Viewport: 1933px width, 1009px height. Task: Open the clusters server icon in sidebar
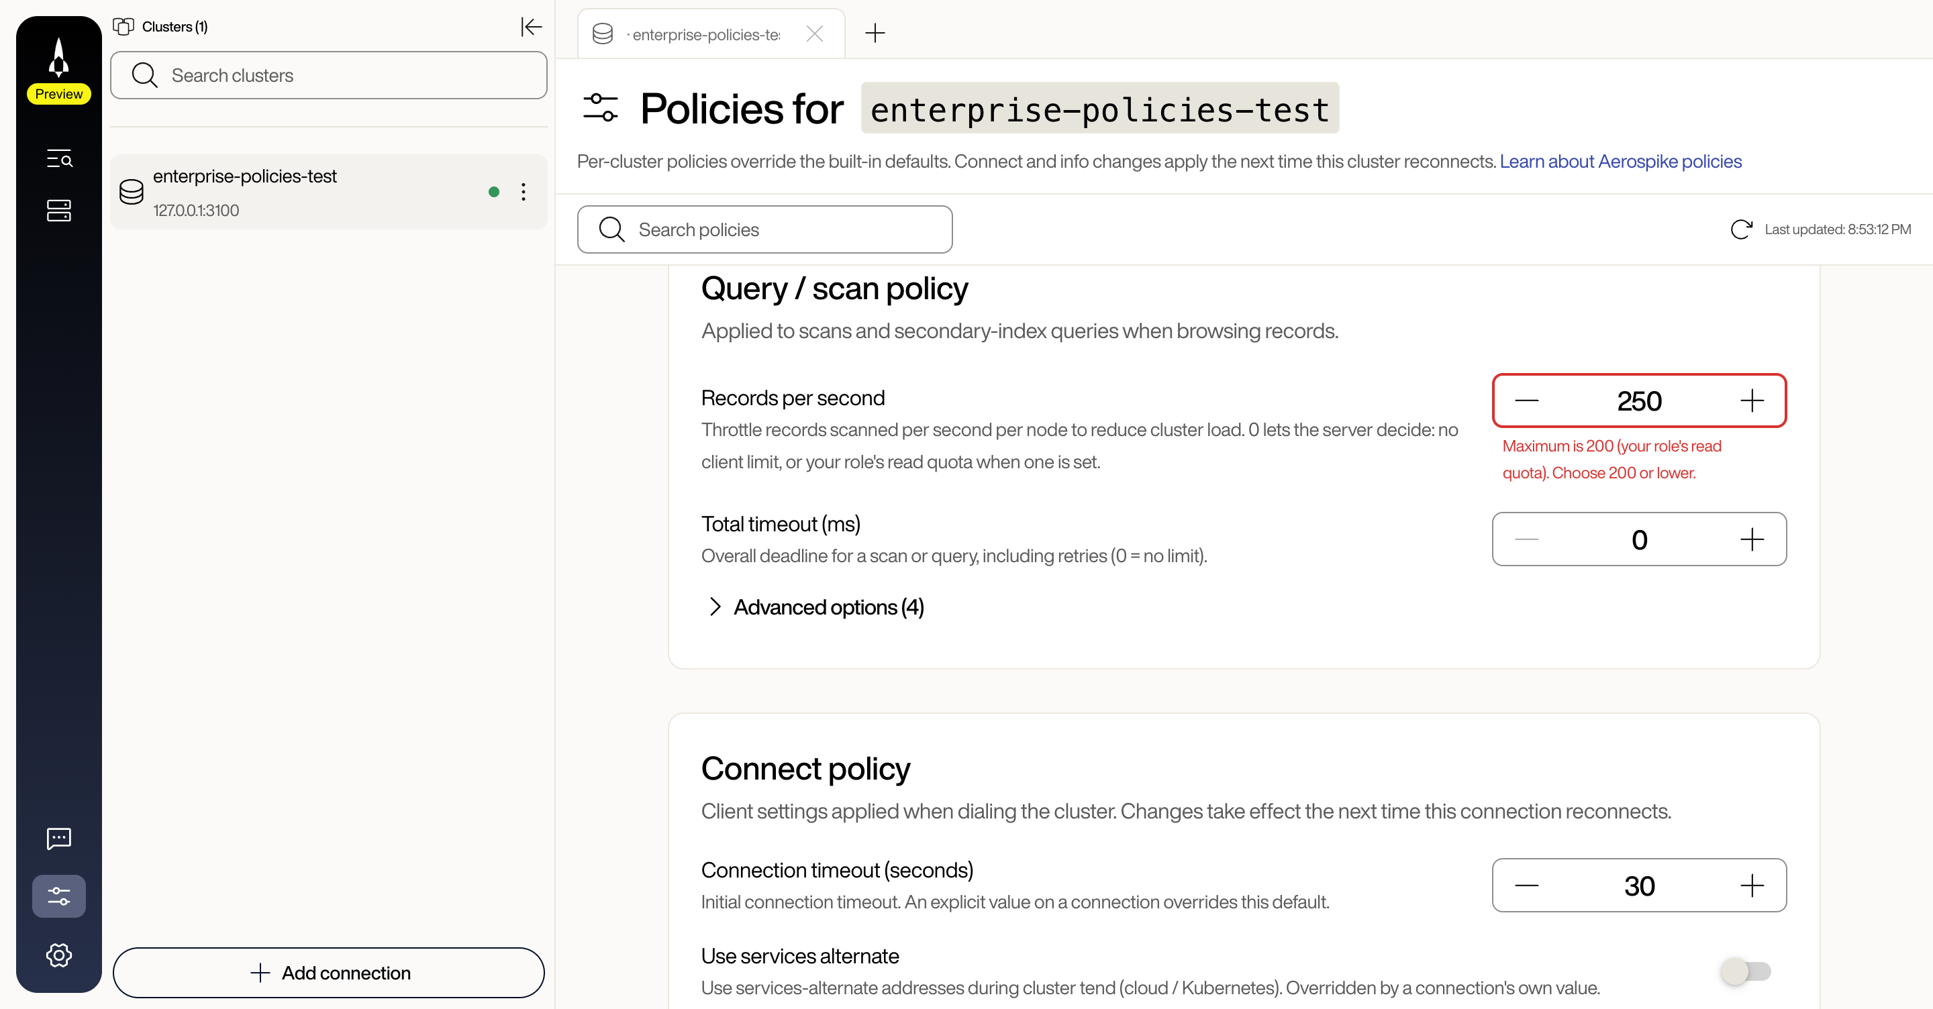click(x=58, y=211)
